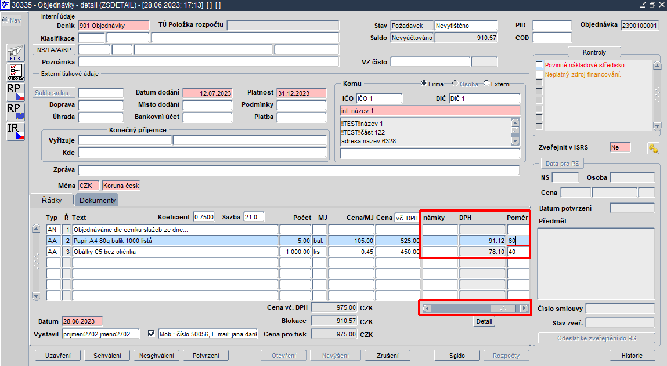Click the Vystavil field prijmeni2702 jmeno2702
Viewport: 667px width, 366px height.
point(101,334)
